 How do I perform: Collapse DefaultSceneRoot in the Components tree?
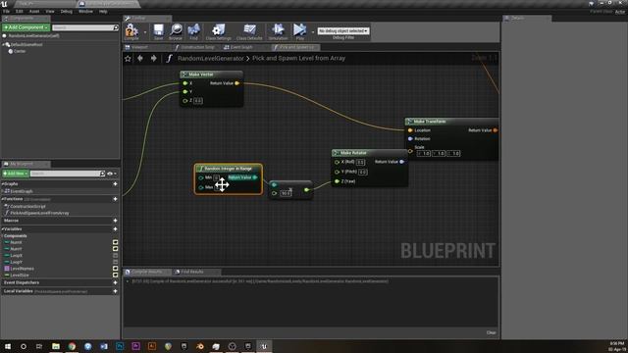[3, 45]
